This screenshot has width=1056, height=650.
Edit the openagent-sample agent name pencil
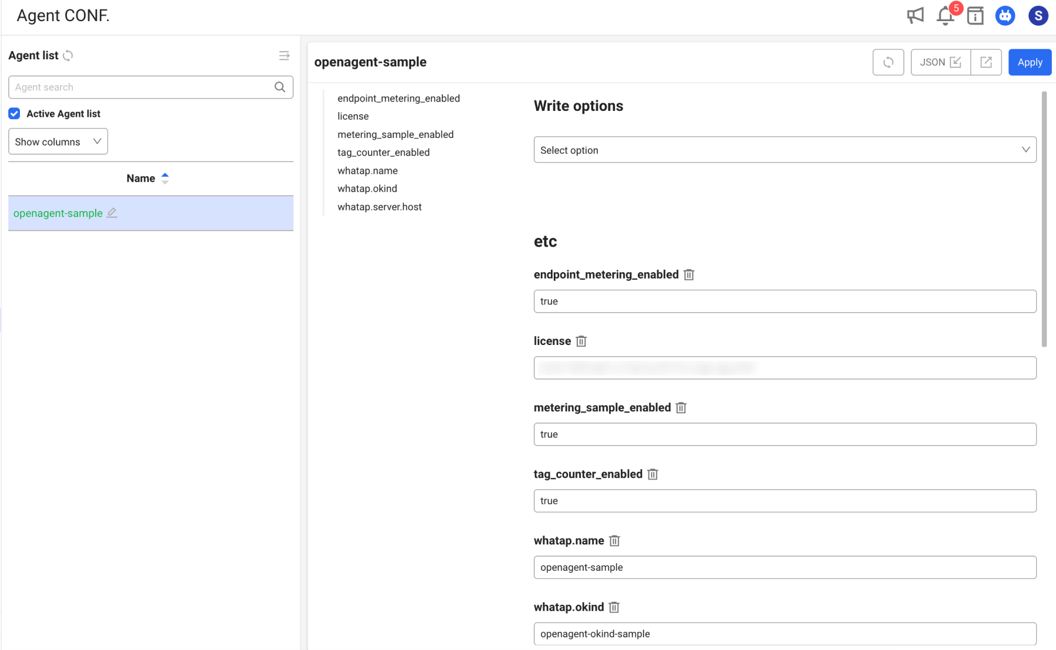112,213
